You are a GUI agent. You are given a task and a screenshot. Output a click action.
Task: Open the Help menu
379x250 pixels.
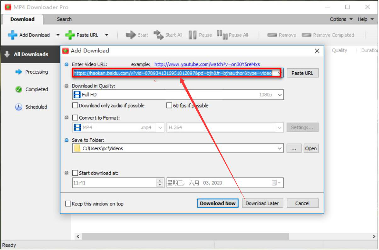(x=366, y=19)
